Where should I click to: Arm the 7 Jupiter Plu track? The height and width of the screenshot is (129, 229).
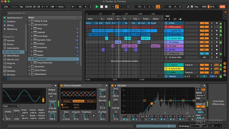216,31
